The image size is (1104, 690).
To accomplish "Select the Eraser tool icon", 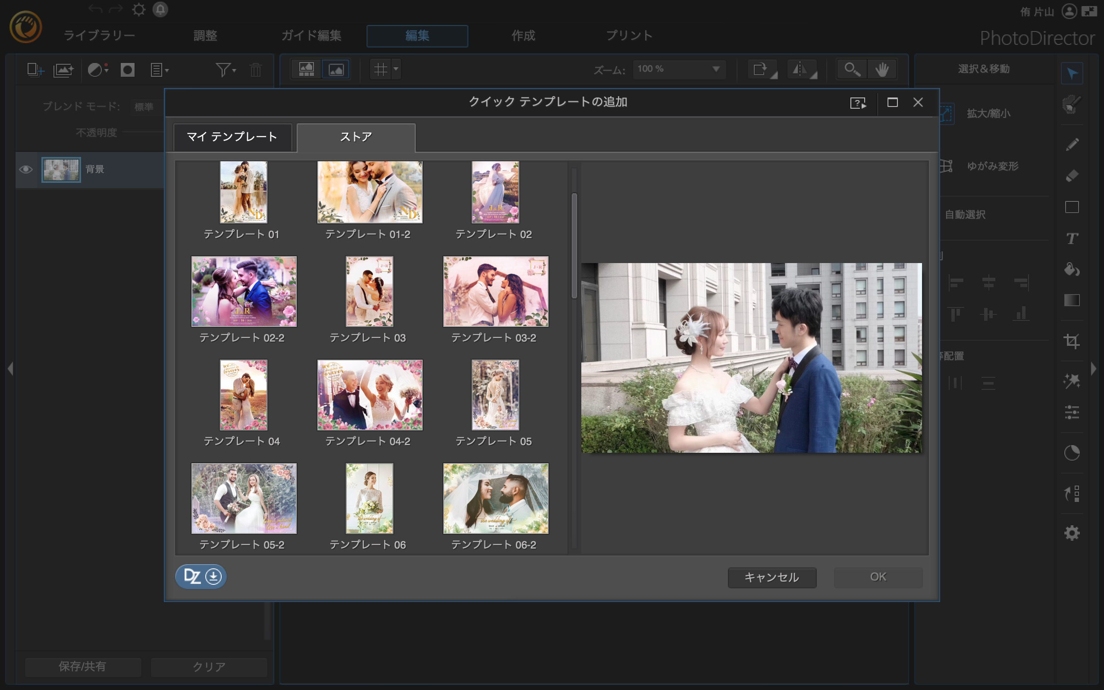I will click(x=1072, y=176).
